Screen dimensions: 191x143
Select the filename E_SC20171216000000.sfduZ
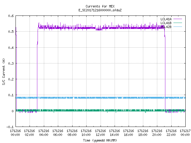tap(100, 10)
